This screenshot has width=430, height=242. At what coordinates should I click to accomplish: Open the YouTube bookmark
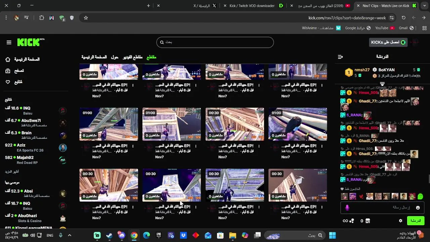[385, 28]
